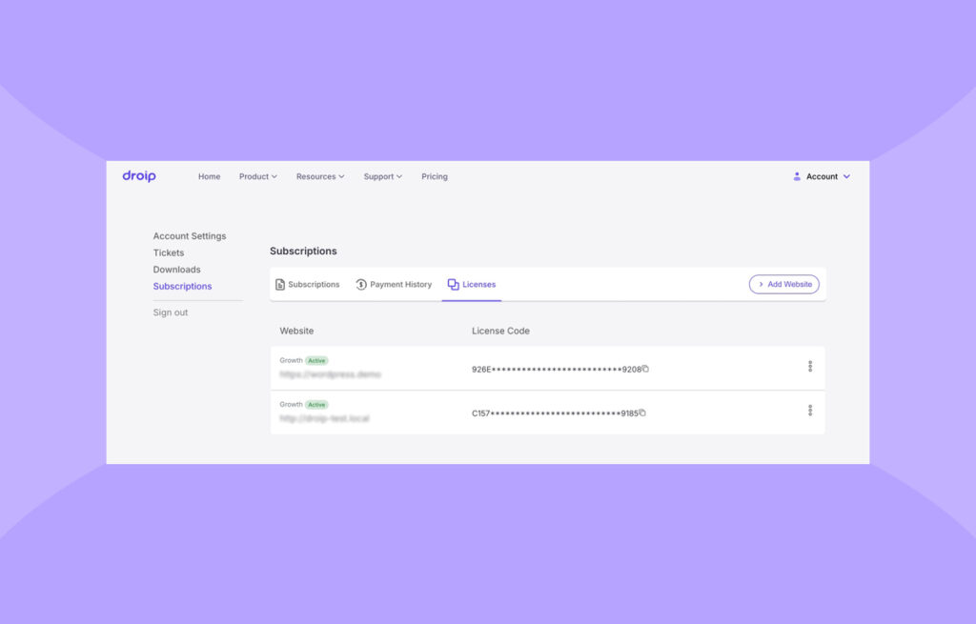Click the Subscriptions tab document icon

(x=280, y=285)
